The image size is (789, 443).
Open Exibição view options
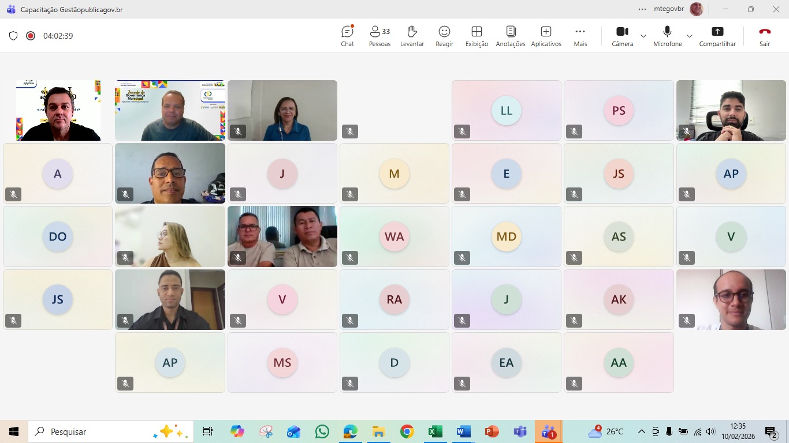click(x=477, y=36)
